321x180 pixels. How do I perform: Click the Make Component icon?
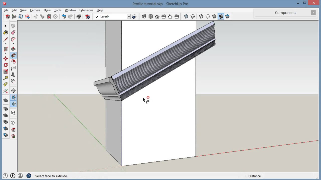pos(13,26)
